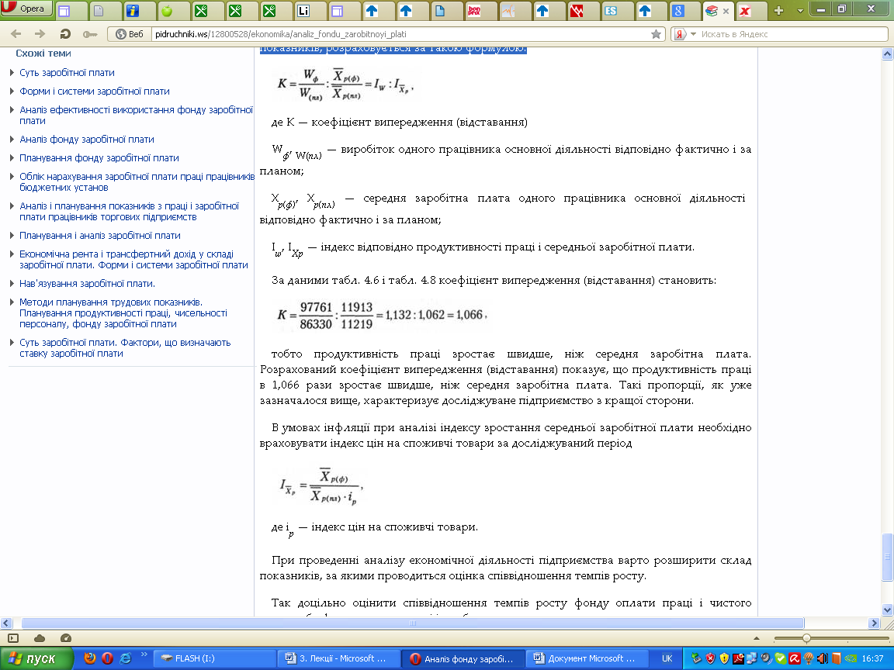Switch to '3. Лекції - Microsoft' Word window

pos(338,658)
